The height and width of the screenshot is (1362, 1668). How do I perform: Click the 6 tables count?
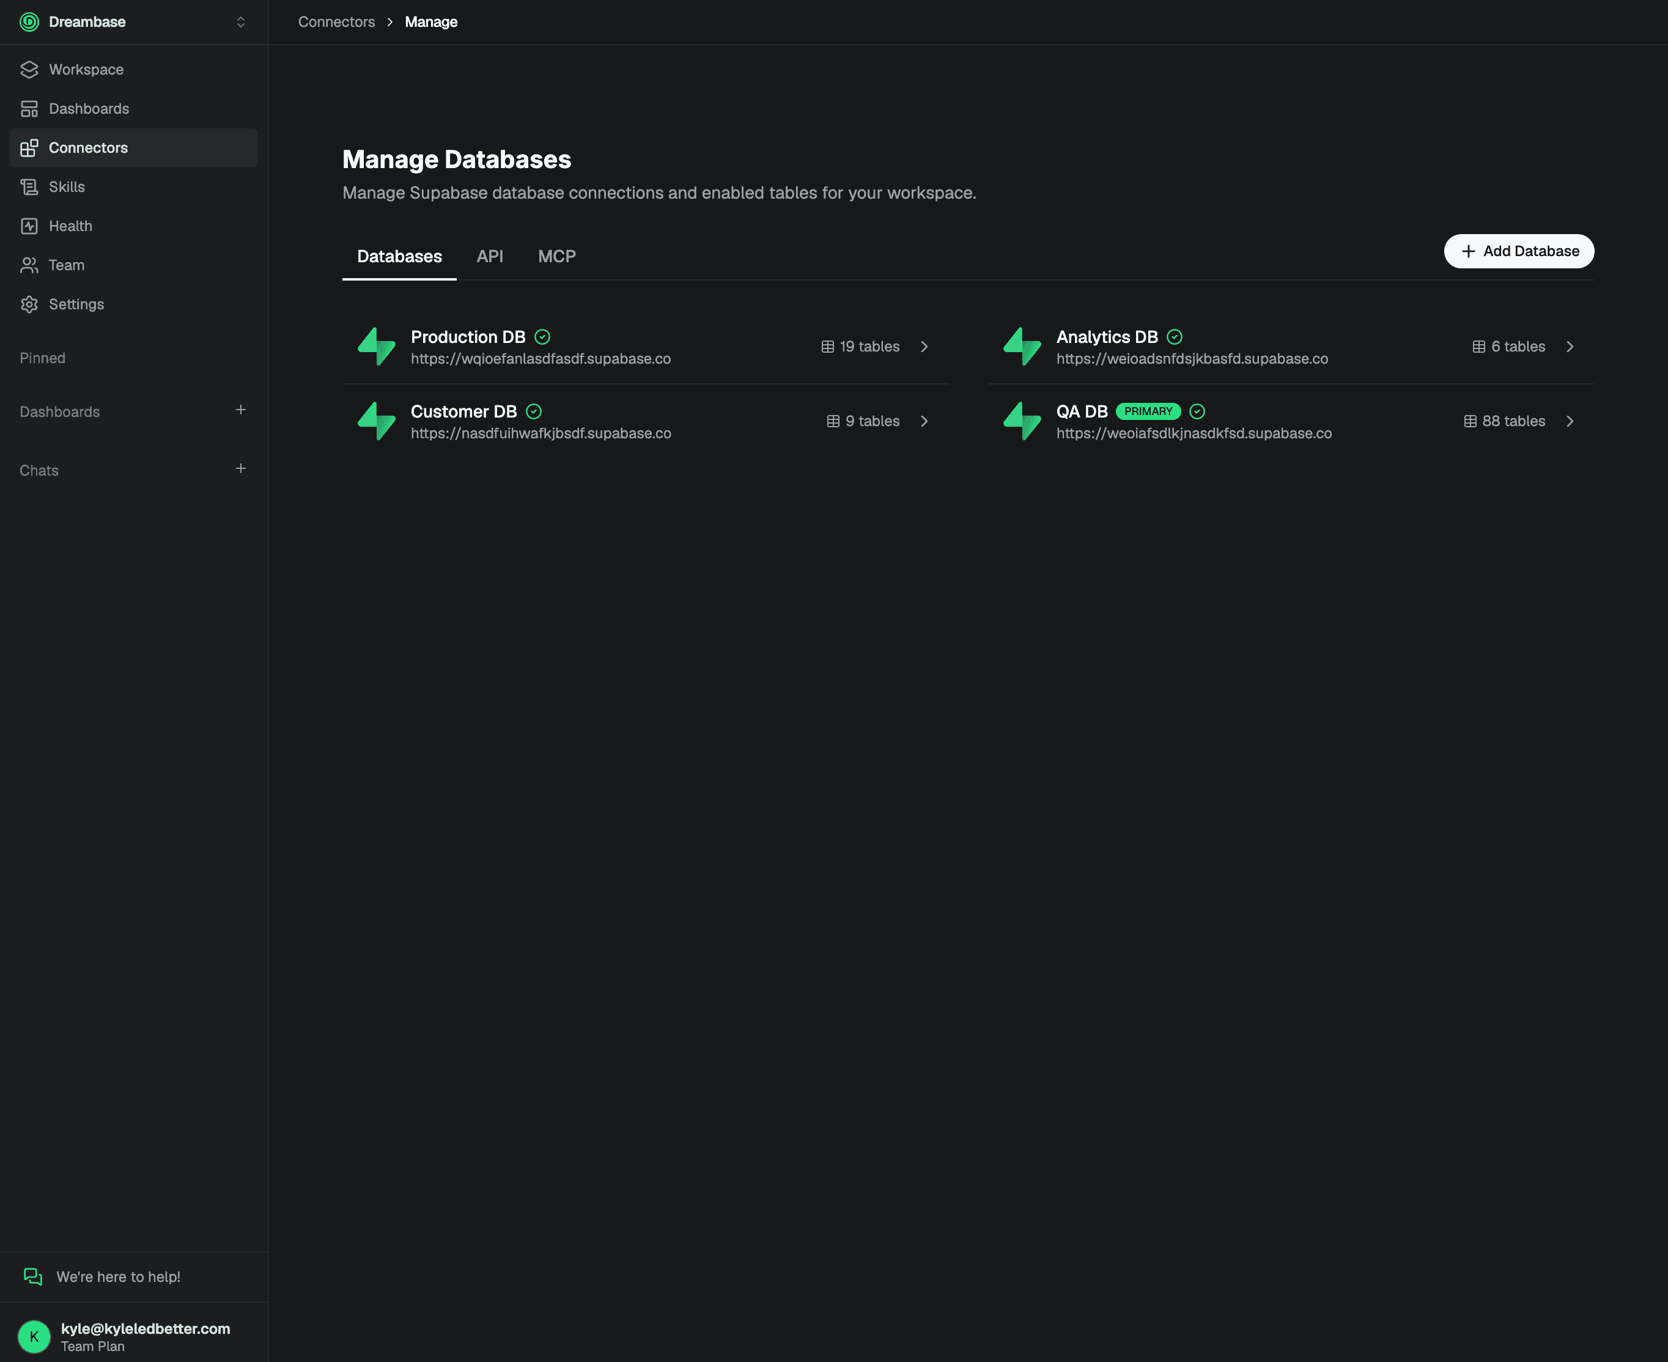click(1518, 347)
